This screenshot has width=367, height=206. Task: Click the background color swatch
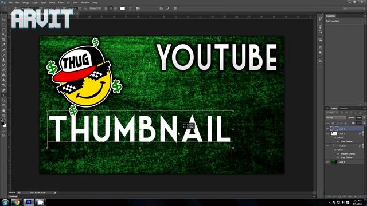click(5, 125)
